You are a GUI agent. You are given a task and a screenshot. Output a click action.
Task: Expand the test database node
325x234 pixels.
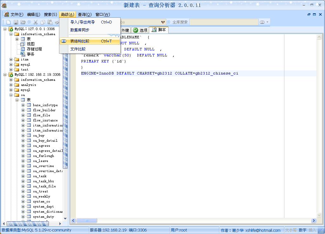coord(11,69)
